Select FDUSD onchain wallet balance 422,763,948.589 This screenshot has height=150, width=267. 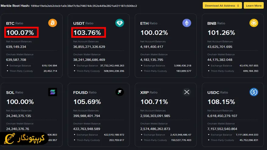[x=87, y=129]
